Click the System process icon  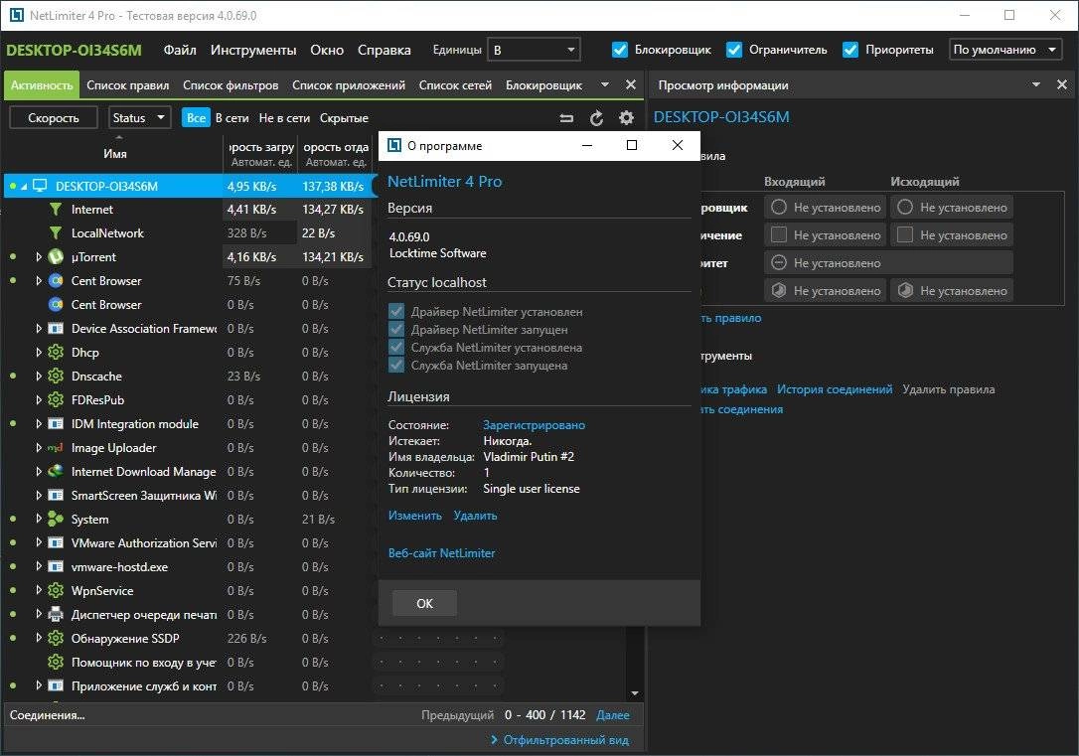click(x=56, y=520)
